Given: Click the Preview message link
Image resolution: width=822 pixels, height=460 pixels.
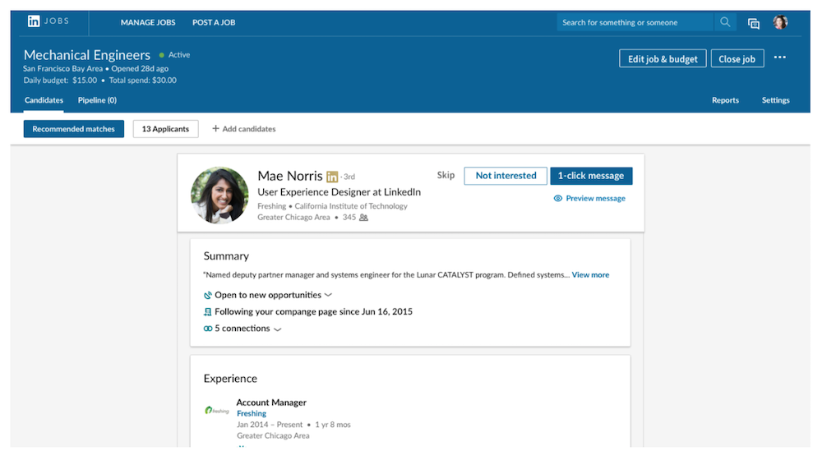Looking at the screenshot, I should (x=595, y=199).
